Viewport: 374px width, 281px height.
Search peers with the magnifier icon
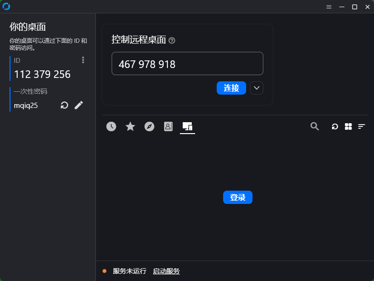(x=315, y=126)
